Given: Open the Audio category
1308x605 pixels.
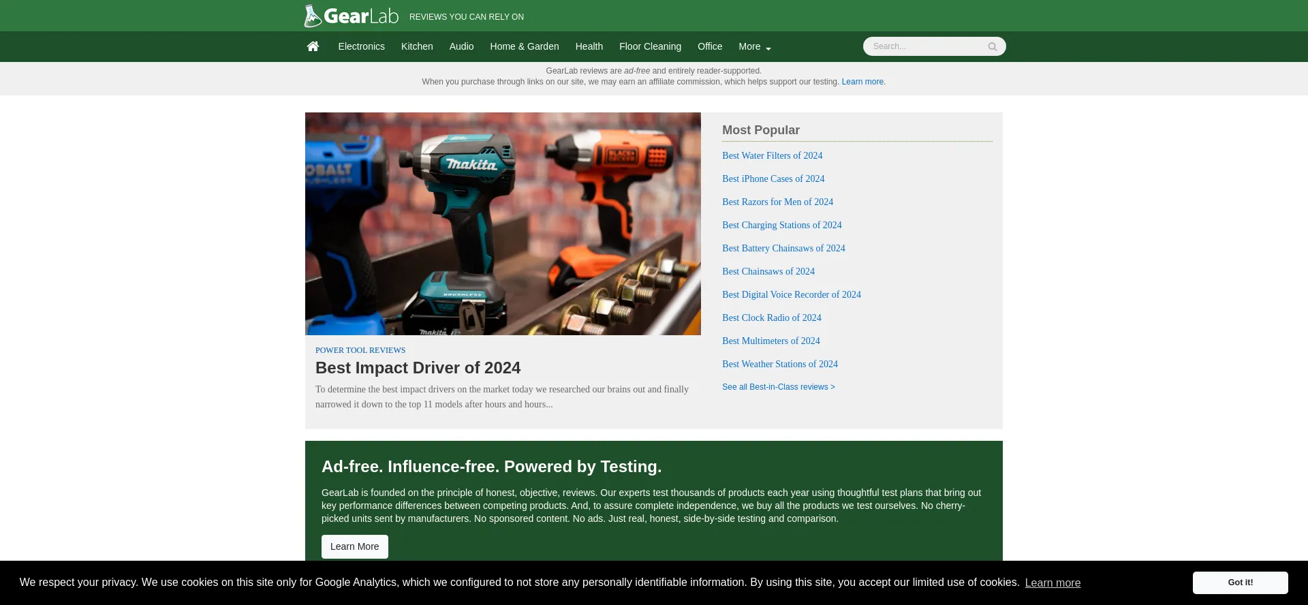Looking at the screenshot, I should pos(461,46).
